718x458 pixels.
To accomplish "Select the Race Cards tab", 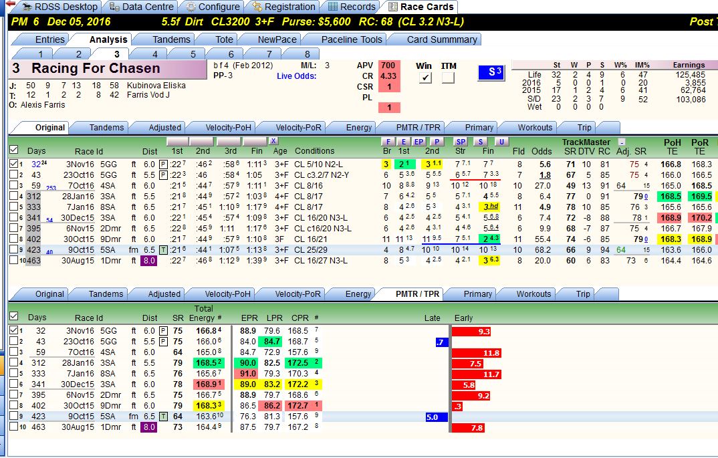I will pos(421,7).
